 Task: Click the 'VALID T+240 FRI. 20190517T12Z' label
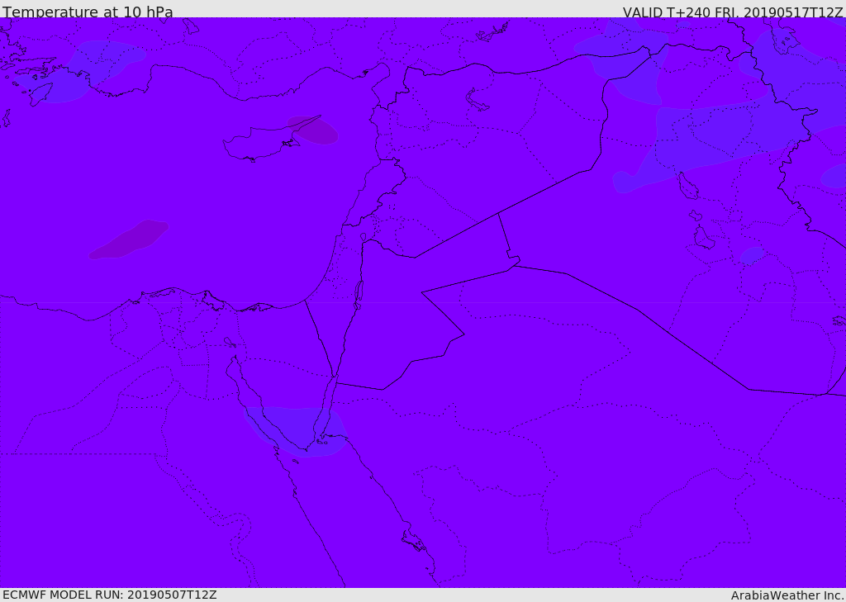733,12
